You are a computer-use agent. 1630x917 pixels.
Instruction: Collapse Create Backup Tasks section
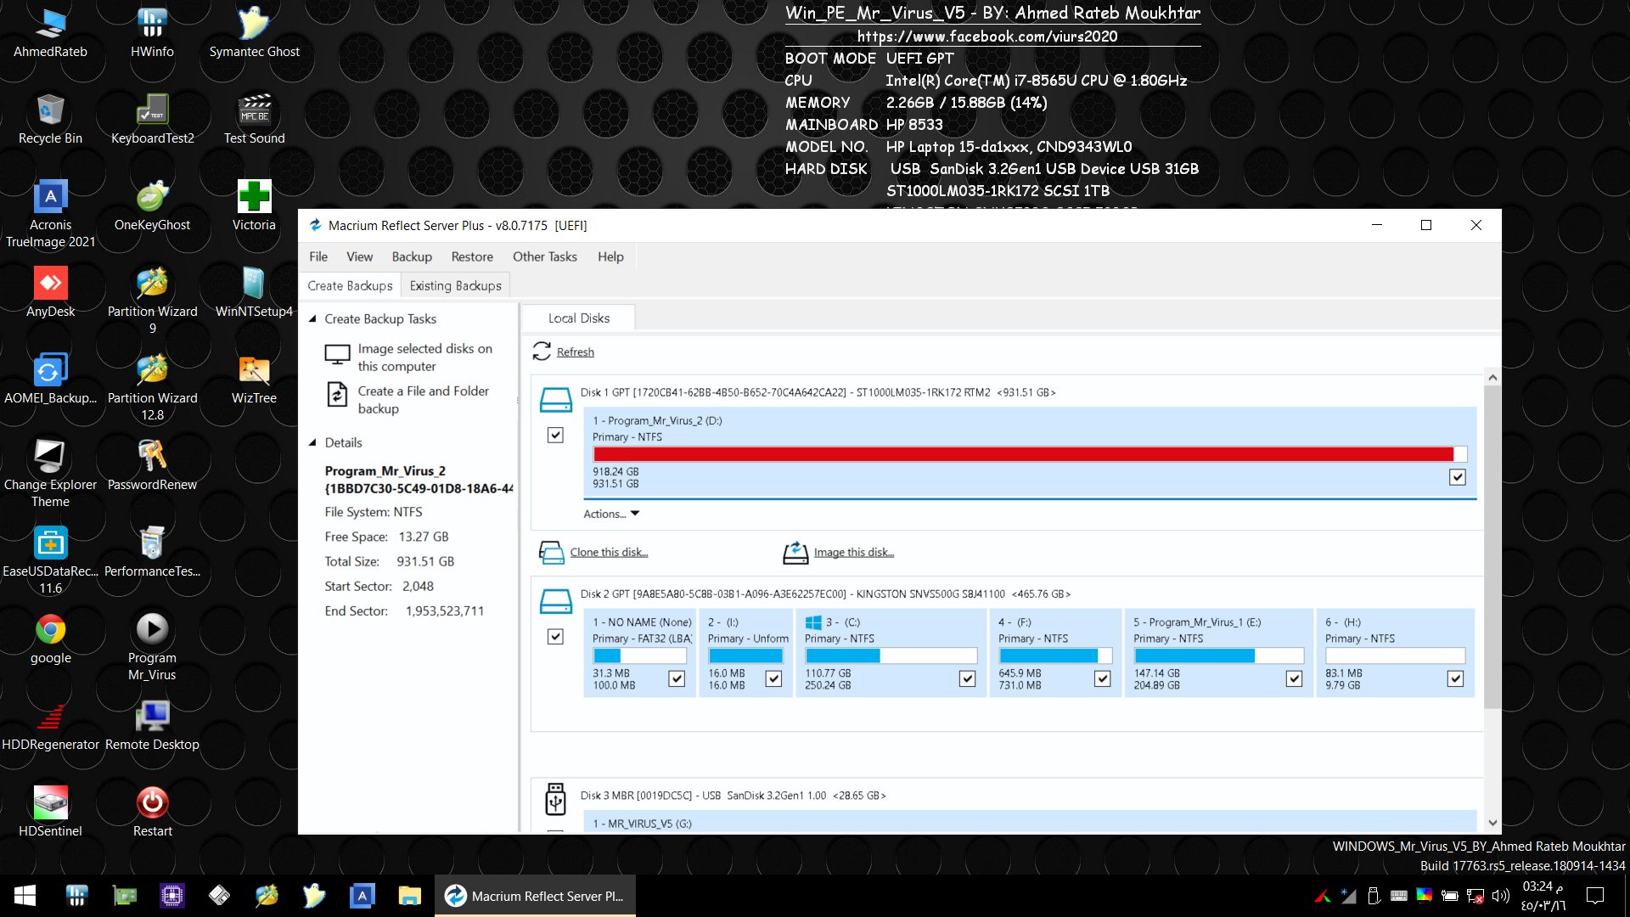[312, 319]
